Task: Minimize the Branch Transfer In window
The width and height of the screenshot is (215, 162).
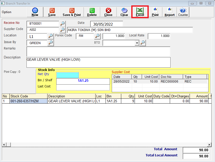Action: [x=192, y=3]
